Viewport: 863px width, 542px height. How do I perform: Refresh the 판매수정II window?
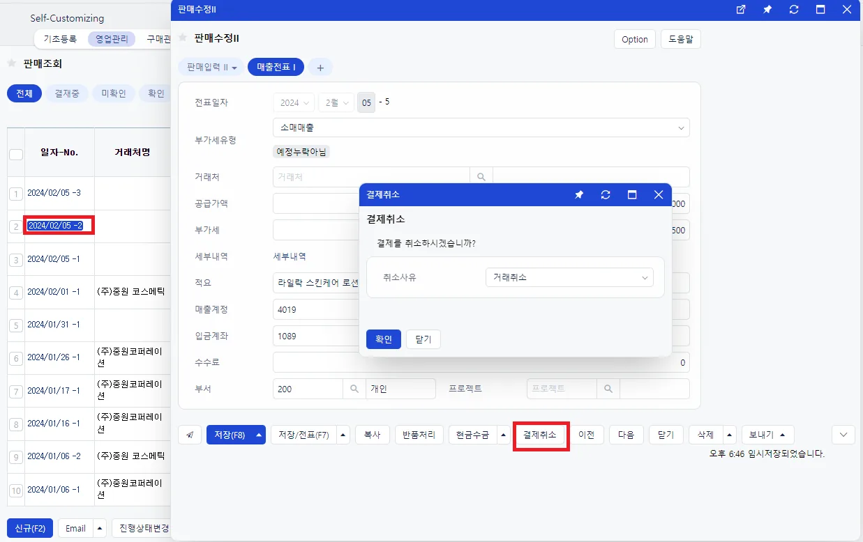click(x=794, y=10)
